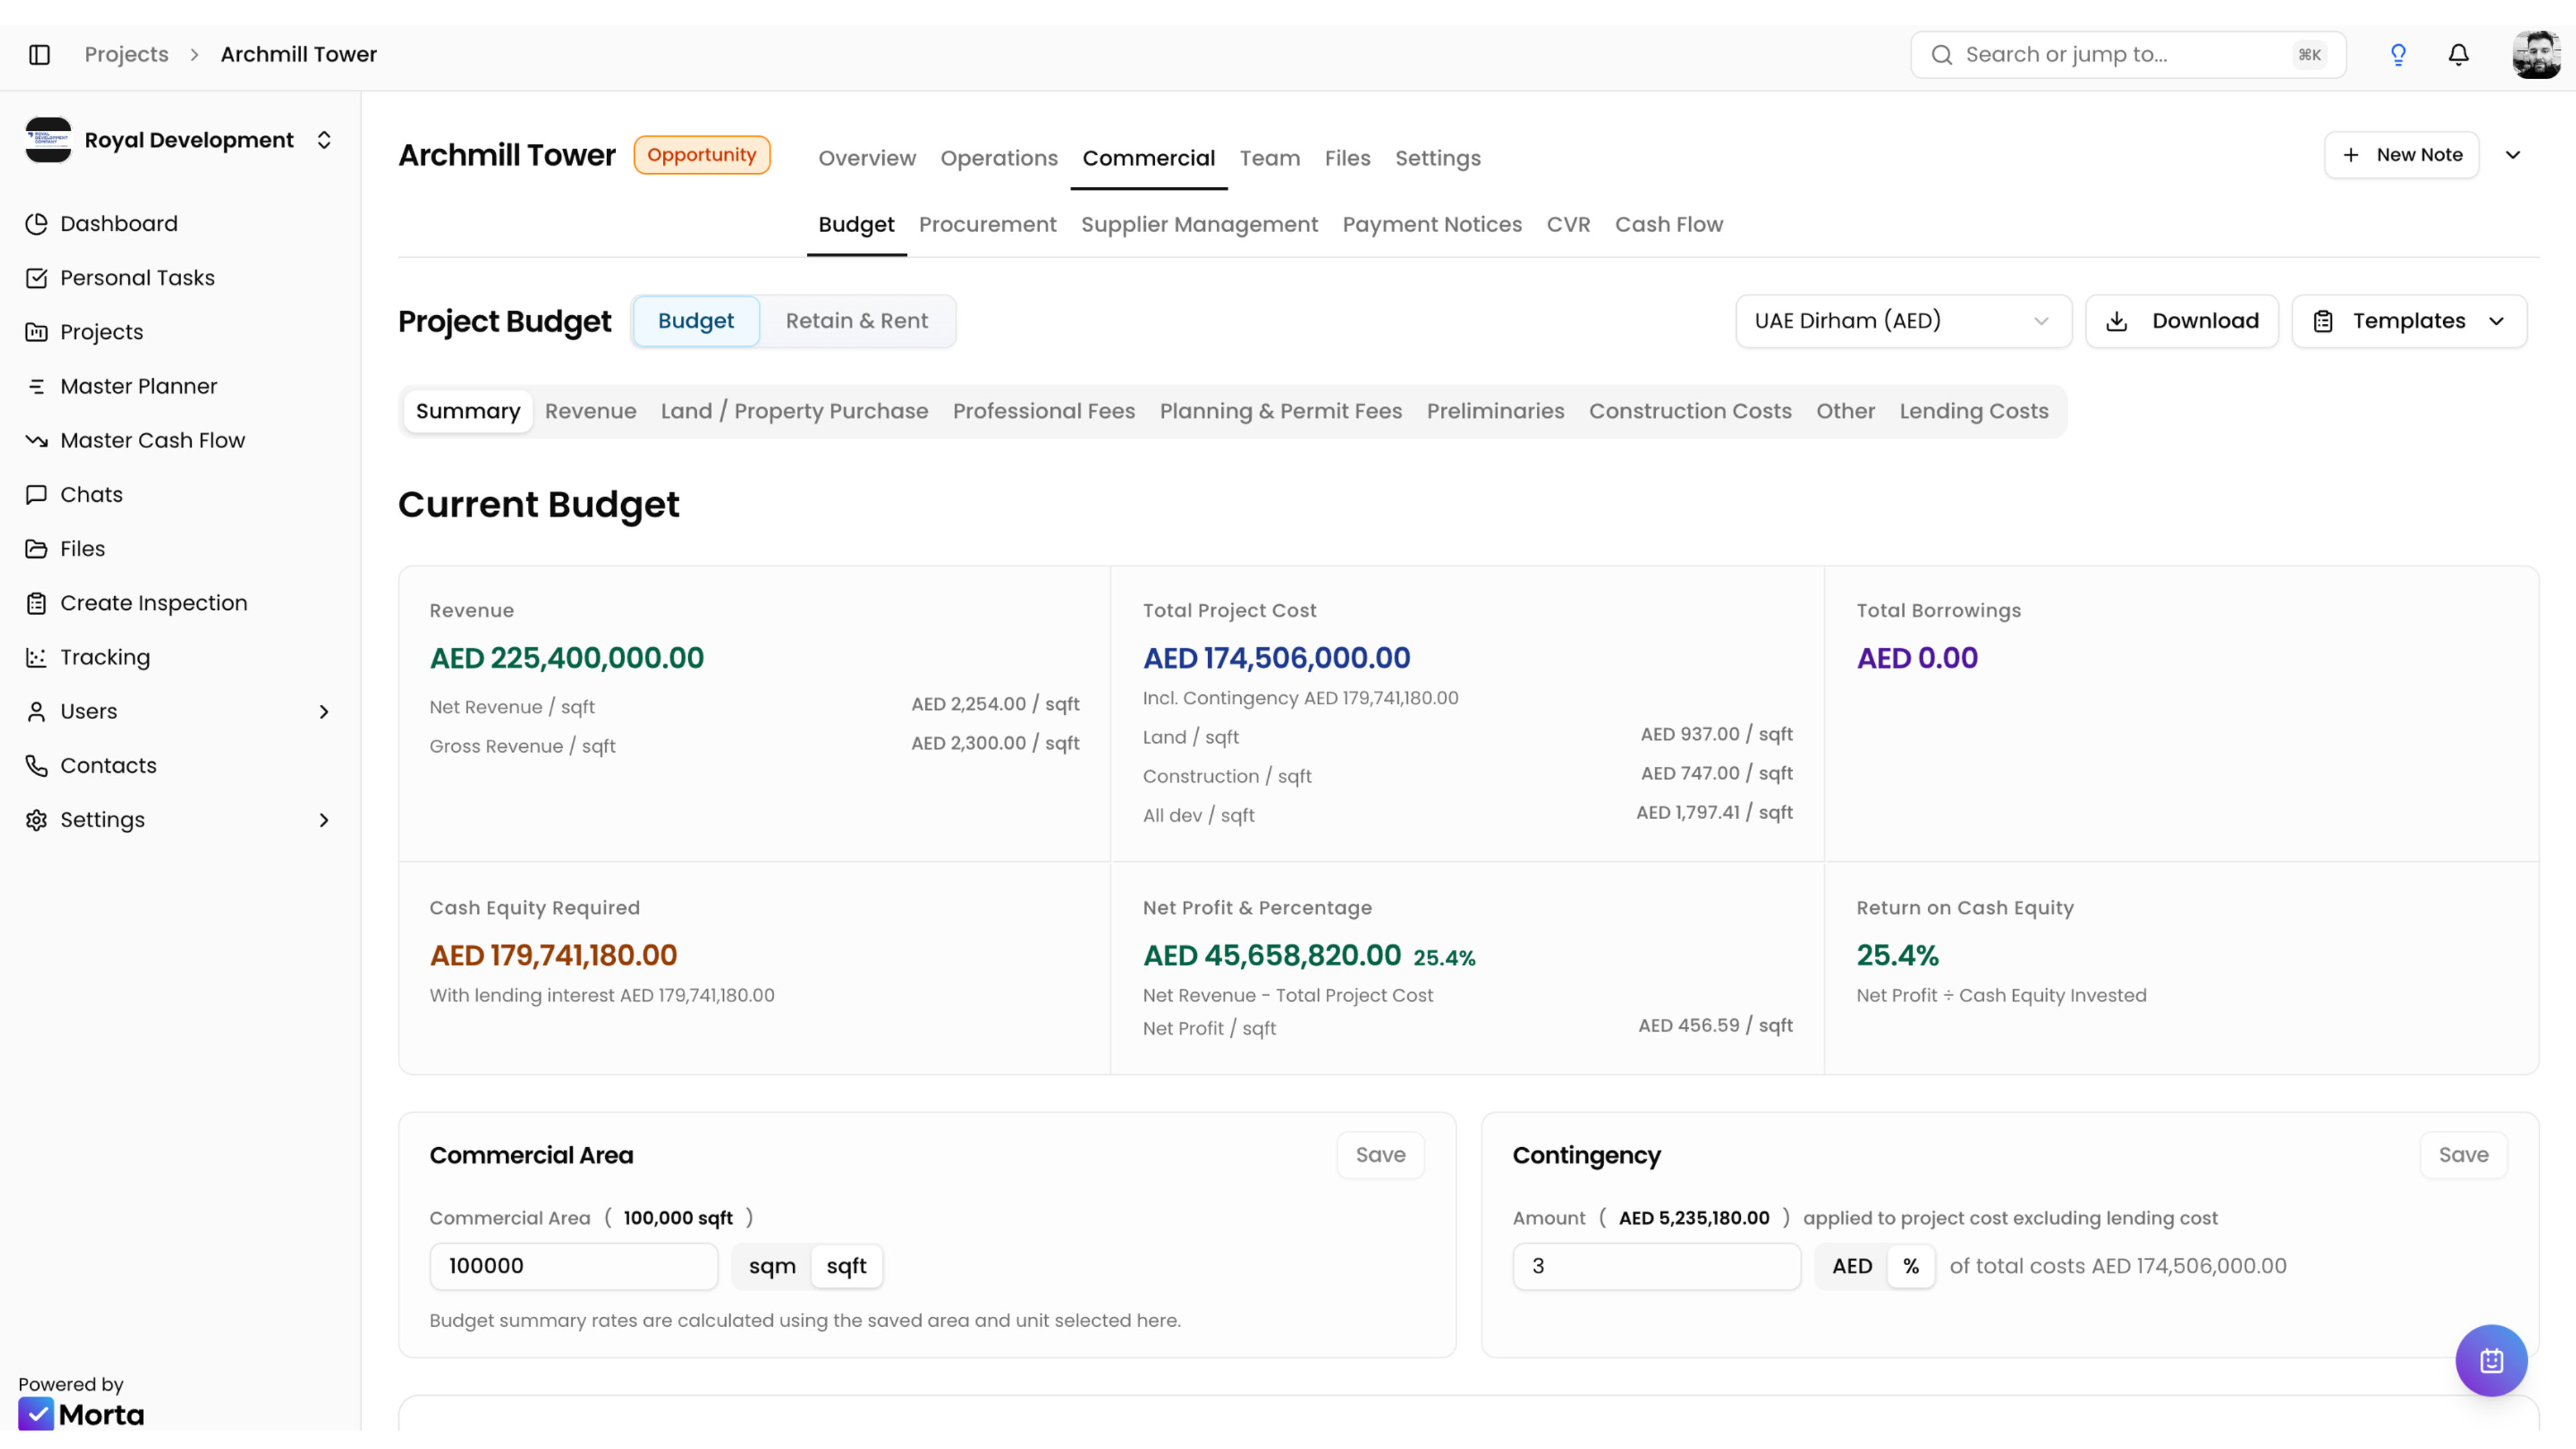Click the Chats speech bubble icon
Viewport: 2576px width, 1449px height.
[x=37, y=494]
